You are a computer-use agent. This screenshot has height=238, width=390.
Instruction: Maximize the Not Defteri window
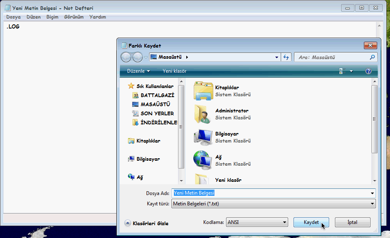point(362,8)
